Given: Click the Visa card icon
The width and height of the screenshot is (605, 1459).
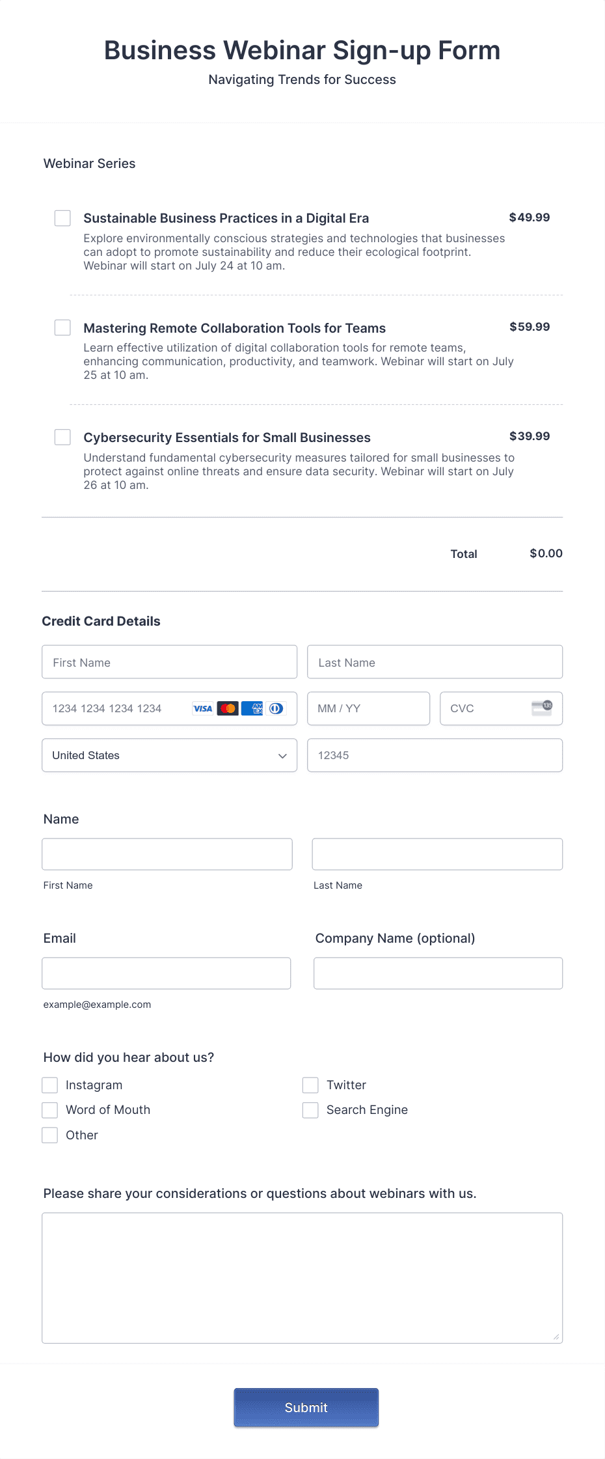Looking at the screenshot, I should 203,708.
